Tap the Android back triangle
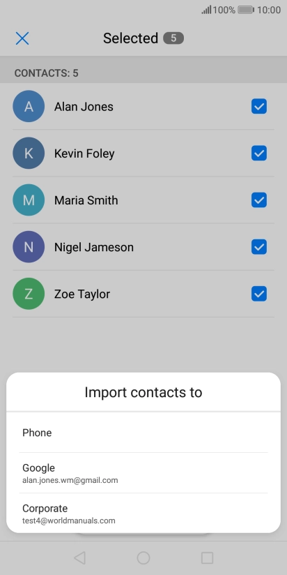 coord(79,558)
